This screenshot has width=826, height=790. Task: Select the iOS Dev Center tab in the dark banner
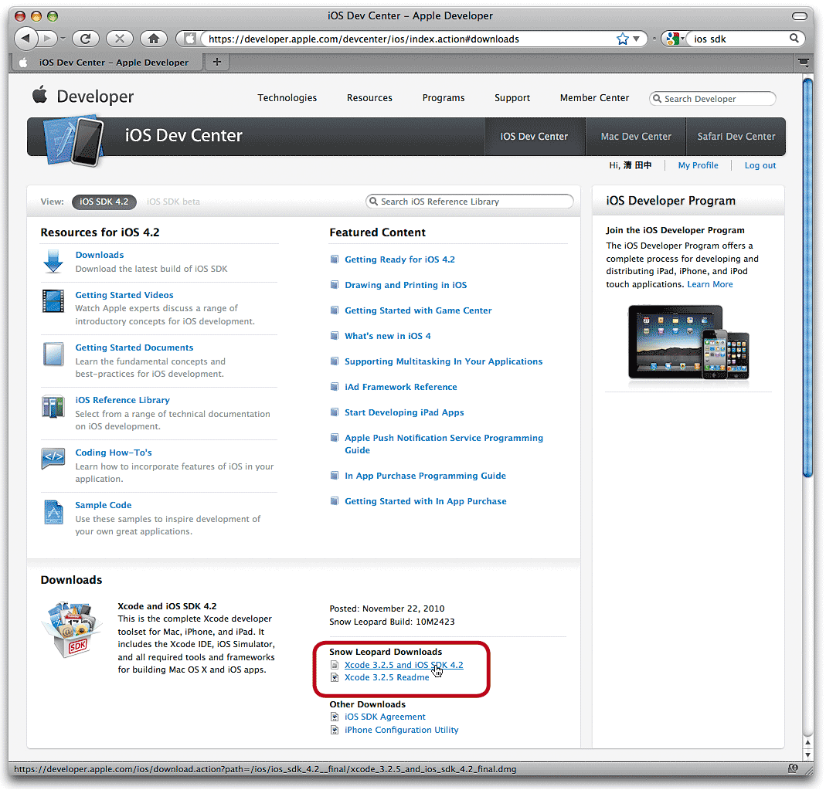coord(534,137)
